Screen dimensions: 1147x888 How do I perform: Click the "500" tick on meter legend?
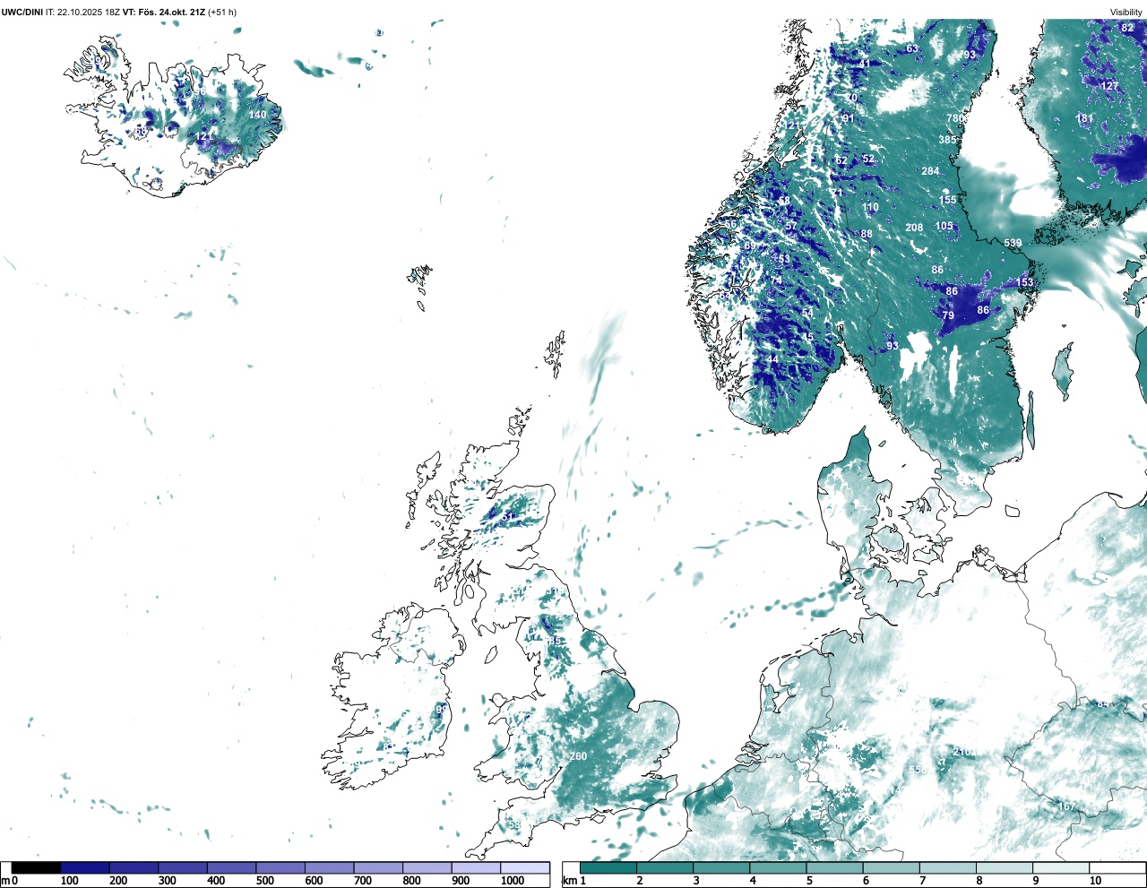point(264,881)
